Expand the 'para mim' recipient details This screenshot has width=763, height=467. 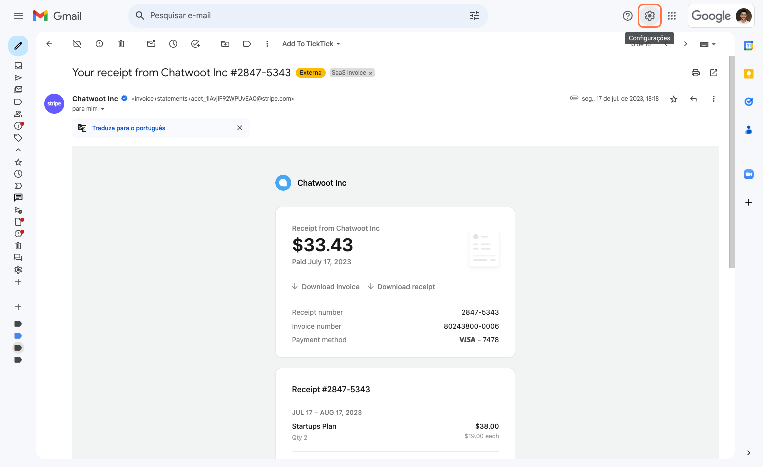pyautogui.click(x=103, y=109)
